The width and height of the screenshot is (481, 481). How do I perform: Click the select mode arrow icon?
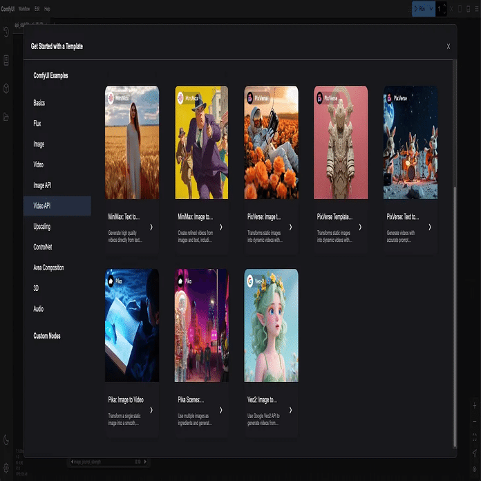point(475,453)
